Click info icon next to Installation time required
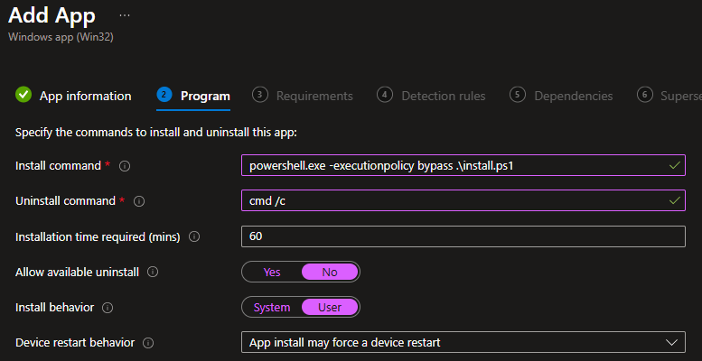702x361 pixels. tap(194, 236)
